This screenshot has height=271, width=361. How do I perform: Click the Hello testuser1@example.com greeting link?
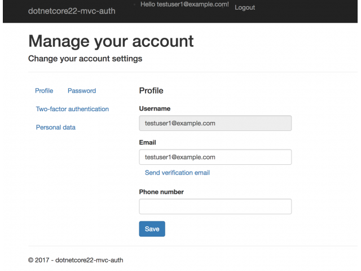184,5
